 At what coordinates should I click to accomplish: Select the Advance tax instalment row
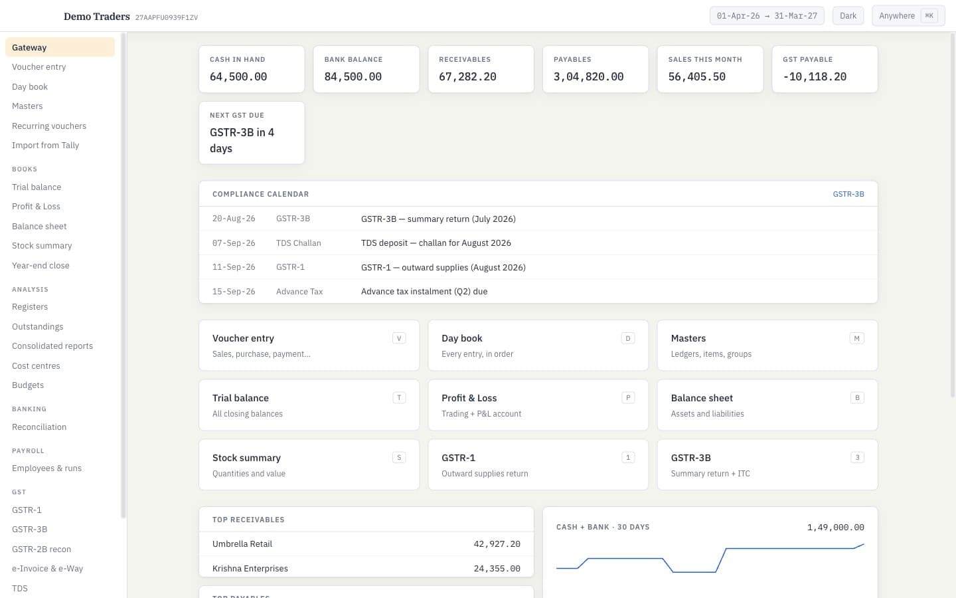(x=538, y=292)
